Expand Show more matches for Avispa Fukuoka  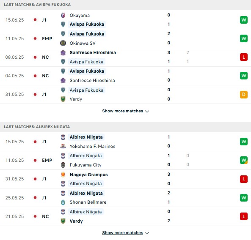tap(125, 111)
